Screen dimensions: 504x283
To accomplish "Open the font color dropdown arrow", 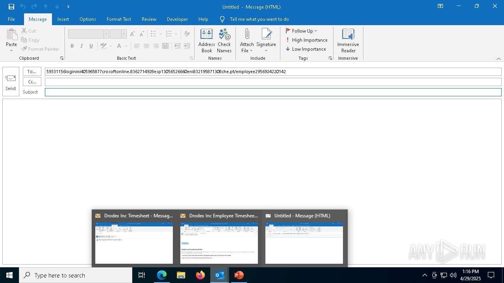I will (126, 46).
